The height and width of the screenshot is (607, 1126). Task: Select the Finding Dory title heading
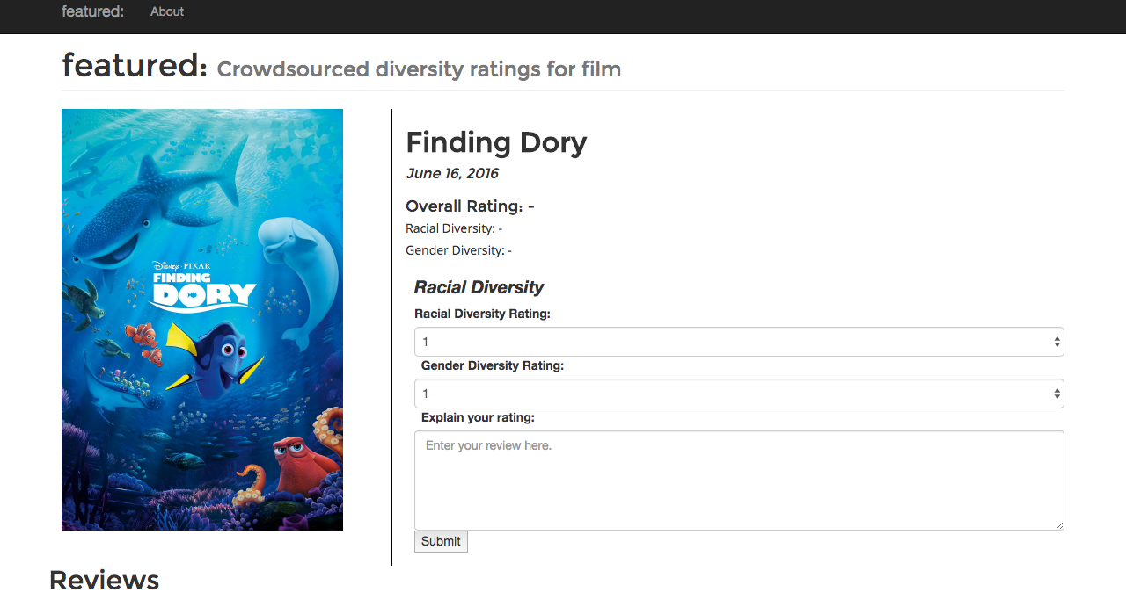[x=496, y=142]
